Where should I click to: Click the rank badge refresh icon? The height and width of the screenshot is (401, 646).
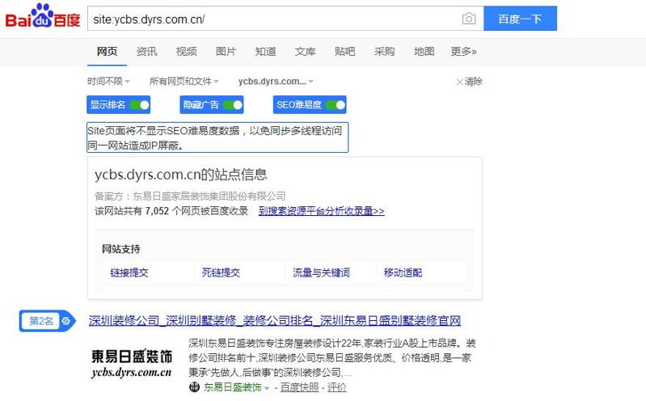tap(66, 321)
